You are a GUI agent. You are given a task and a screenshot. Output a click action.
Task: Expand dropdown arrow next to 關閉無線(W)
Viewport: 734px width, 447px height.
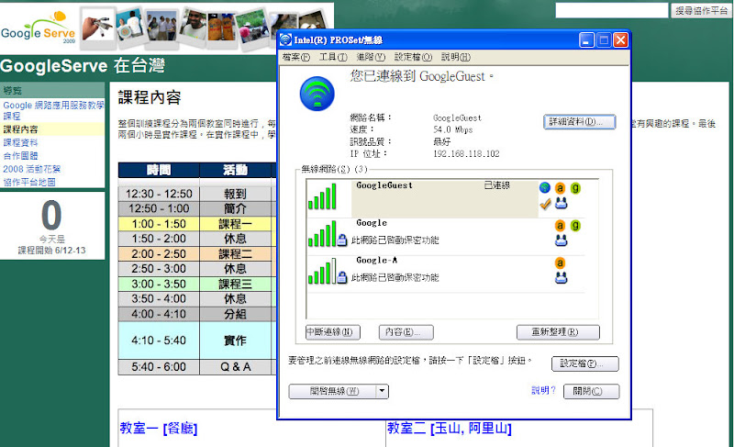[383, 391]
